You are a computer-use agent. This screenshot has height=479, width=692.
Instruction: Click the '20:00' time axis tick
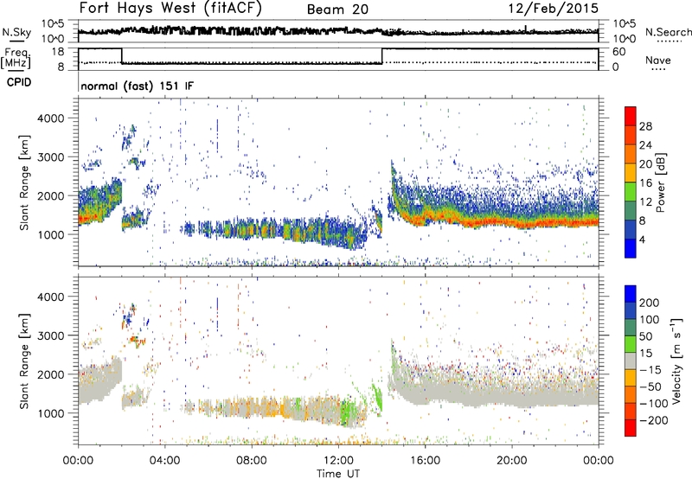tap(512, 461)
